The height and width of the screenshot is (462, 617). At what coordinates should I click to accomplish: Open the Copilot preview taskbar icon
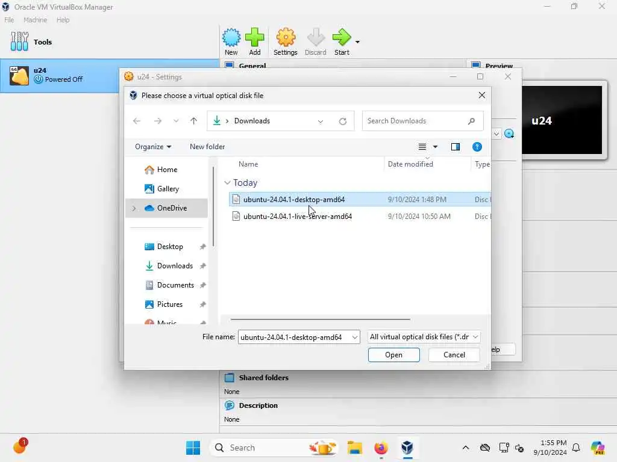click(598, 448)
